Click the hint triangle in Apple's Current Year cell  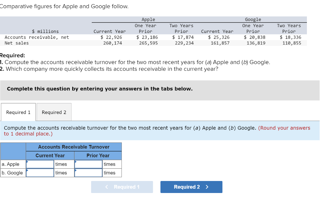27,161
